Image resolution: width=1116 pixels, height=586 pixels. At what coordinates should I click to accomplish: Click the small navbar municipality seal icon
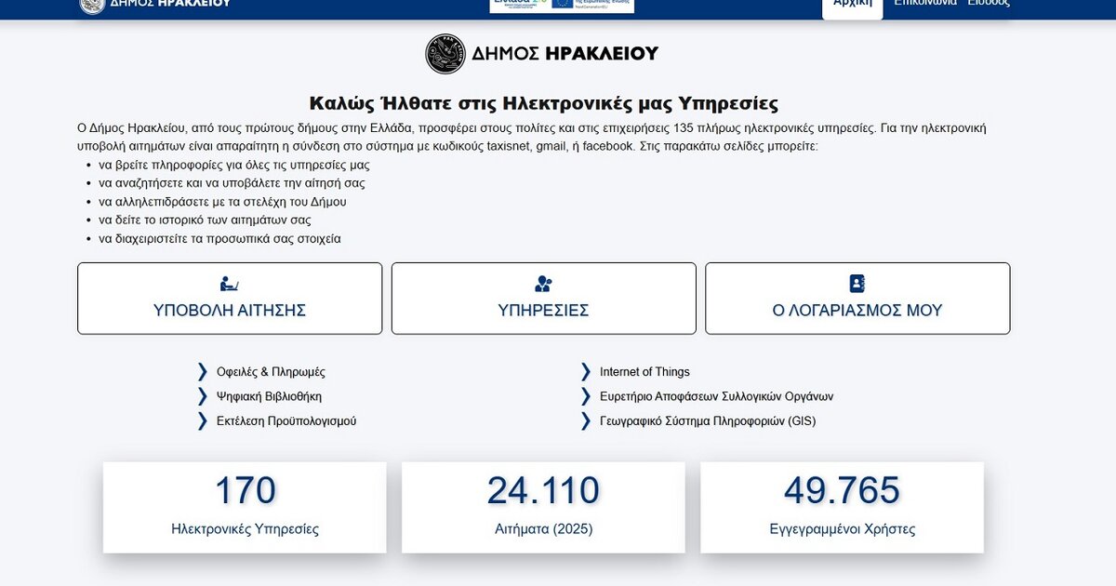coord(92,4)
